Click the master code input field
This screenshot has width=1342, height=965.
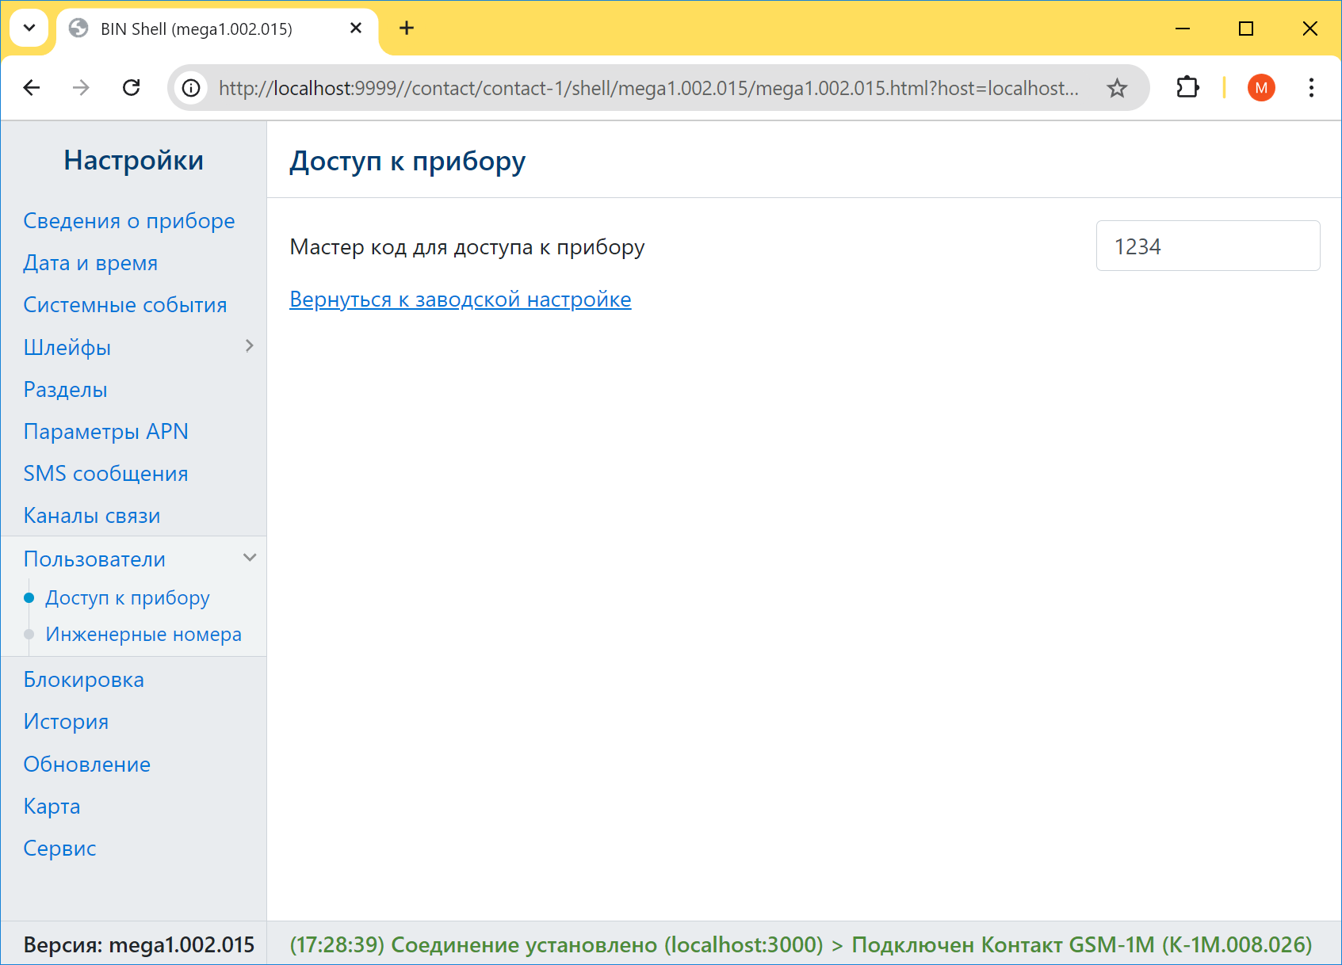[x=1207, y=246]
